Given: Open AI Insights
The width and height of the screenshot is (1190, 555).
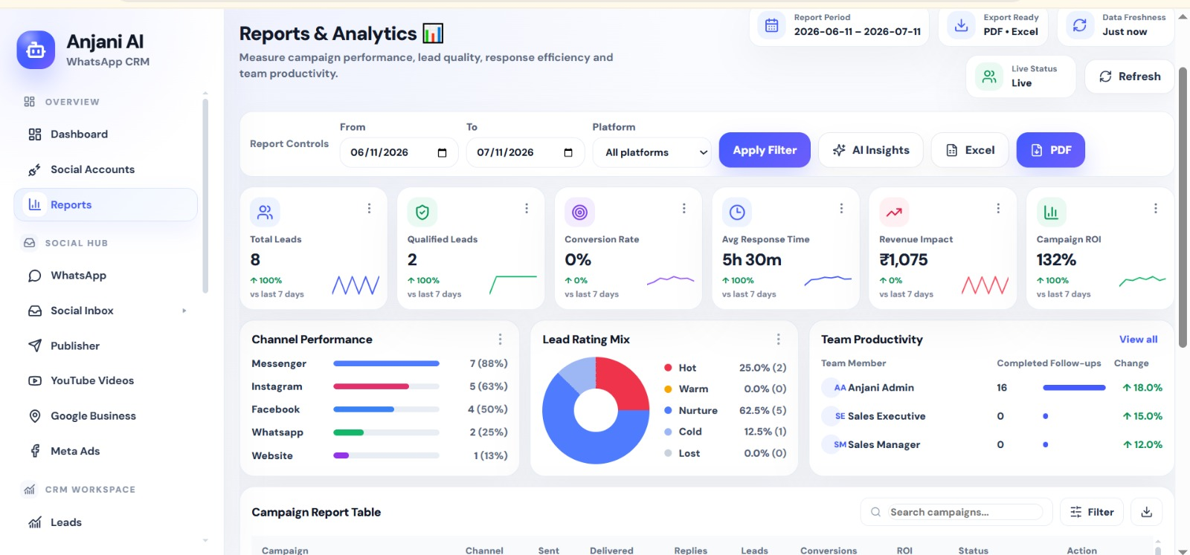Looking at the screenshot, I should click(871, 150).
